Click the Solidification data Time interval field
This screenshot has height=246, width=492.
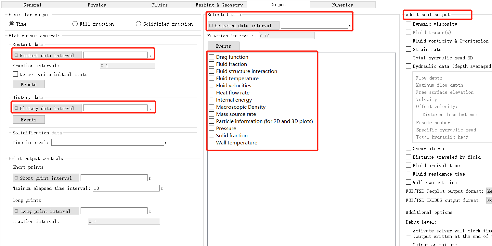108,142
